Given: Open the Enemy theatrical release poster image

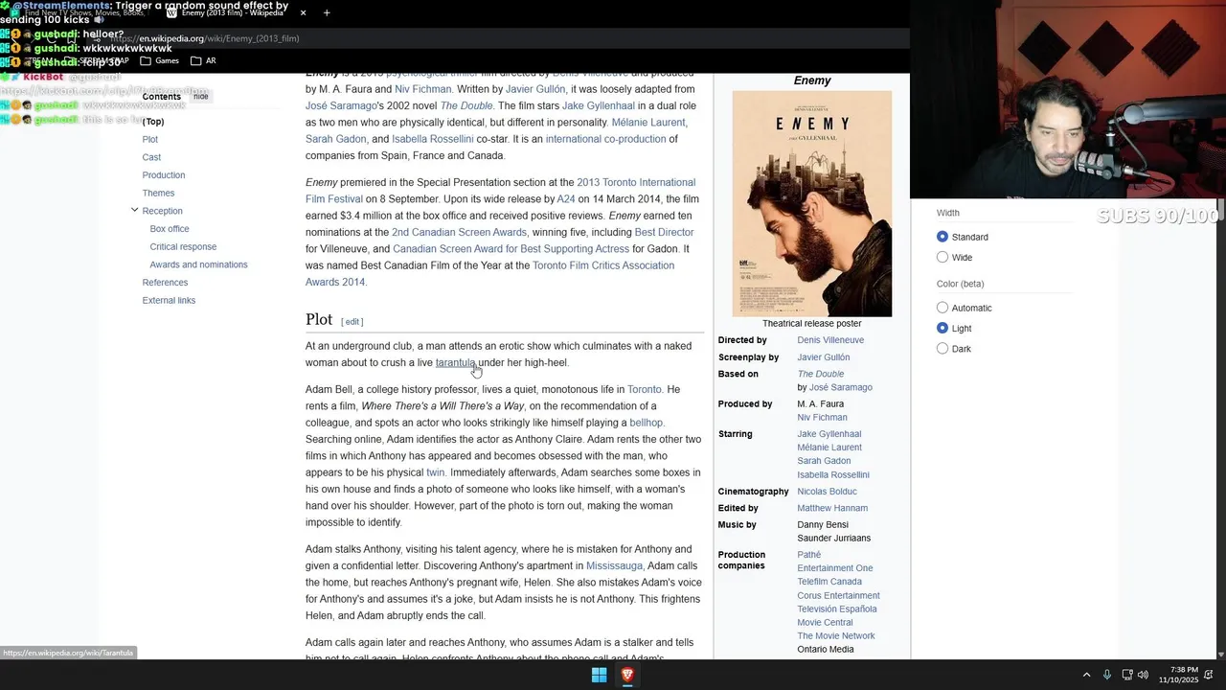Looking at the screenshot, I should [812, 203].
